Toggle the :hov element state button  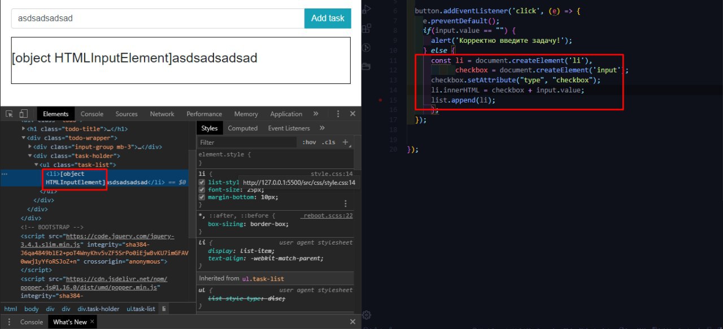[x=309, y=143]
